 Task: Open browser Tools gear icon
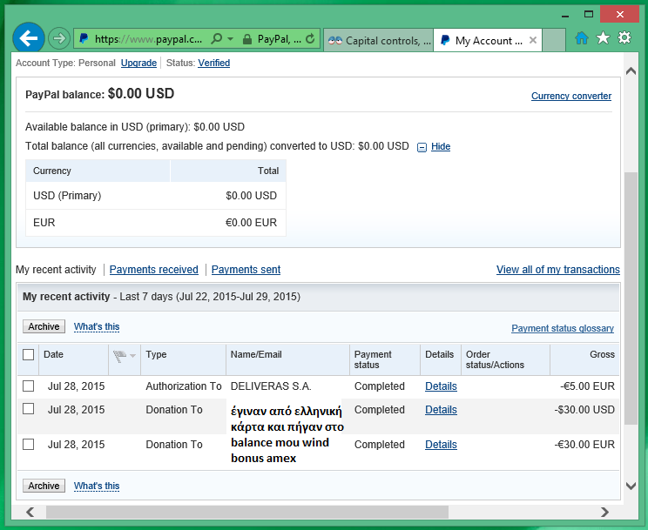point(624,37)
